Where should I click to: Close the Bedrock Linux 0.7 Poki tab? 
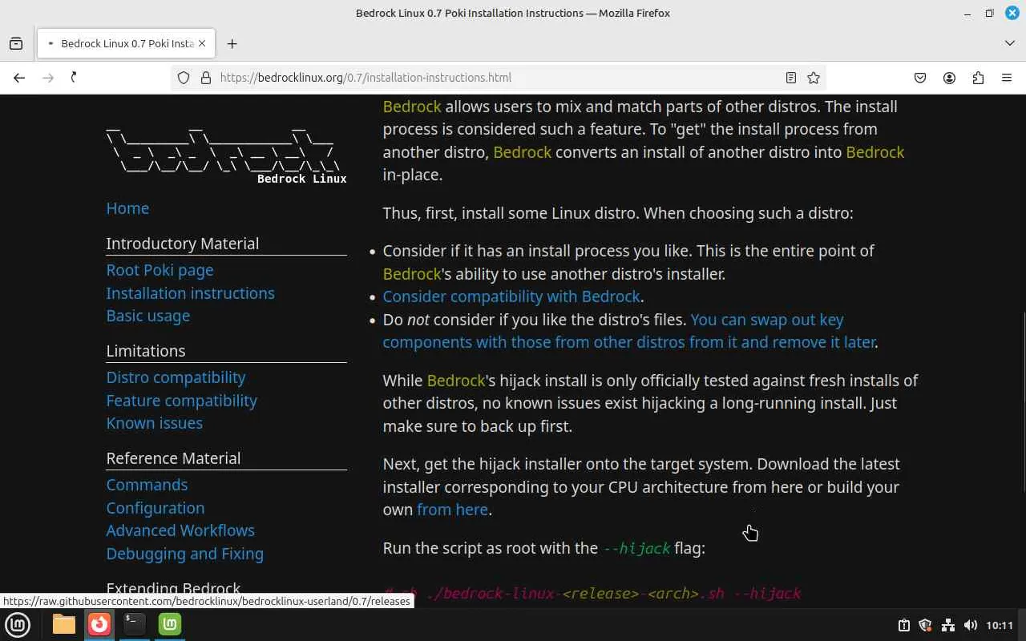point(203,43)
